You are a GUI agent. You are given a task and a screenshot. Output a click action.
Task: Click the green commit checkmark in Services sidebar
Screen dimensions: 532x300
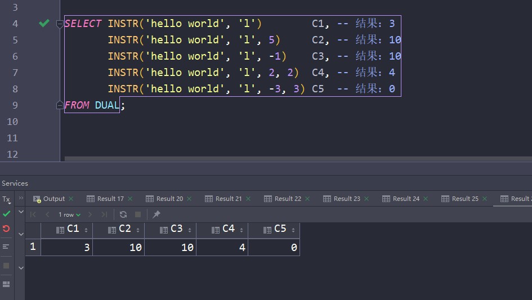(x=6, y=214)
